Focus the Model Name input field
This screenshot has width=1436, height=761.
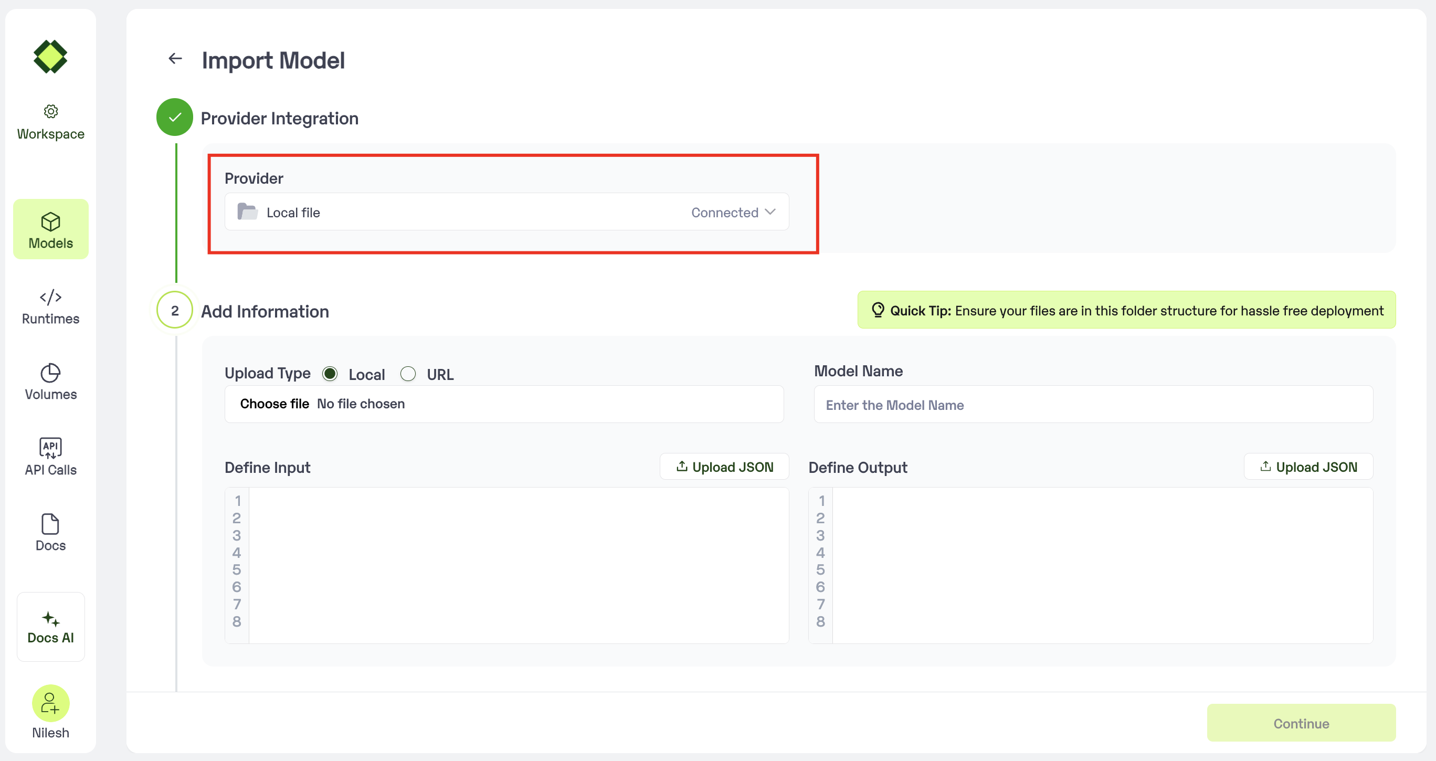pos(1093,405)
